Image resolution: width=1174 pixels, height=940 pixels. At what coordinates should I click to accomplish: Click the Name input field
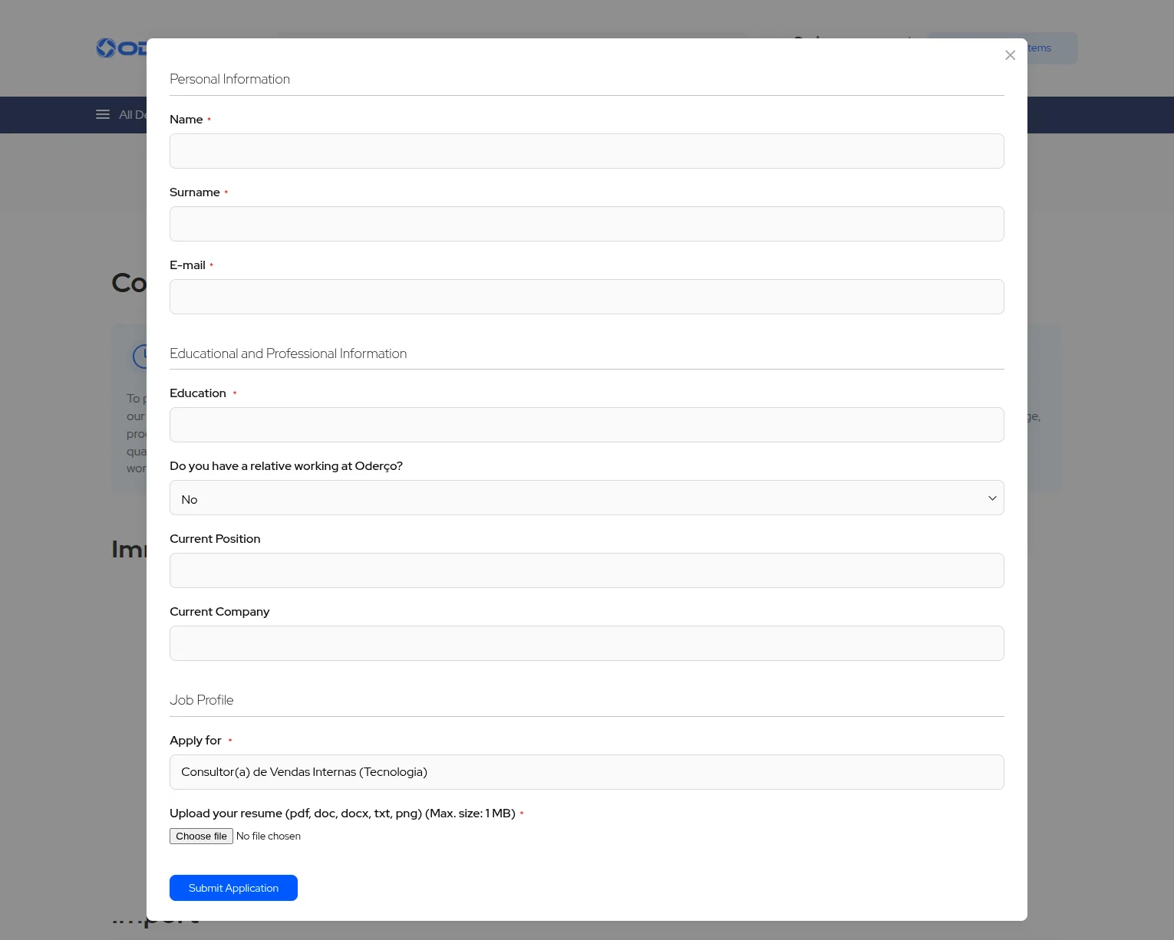[587, 151]
